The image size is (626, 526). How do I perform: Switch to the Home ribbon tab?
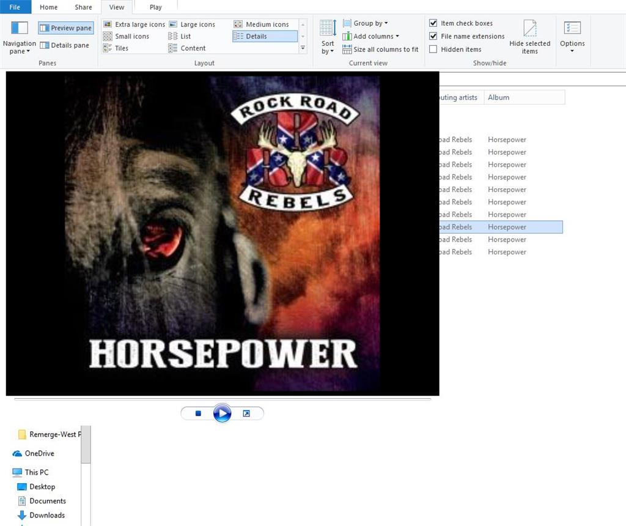(49, 7)
